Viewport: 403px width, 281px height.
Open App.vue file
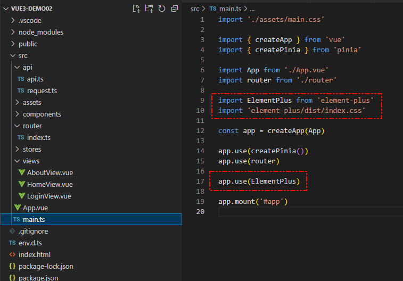(35, 208)
